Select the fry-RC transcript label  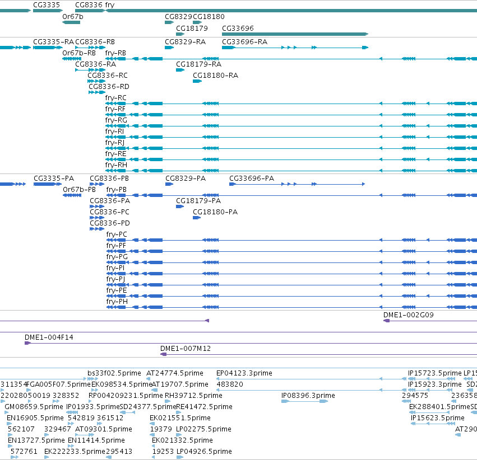(116, 98)
